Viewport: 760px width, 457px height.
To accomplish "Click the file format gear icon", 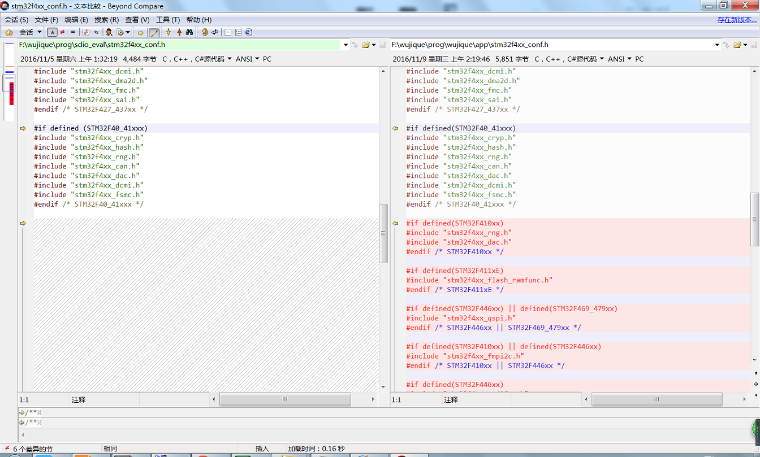I will (120, 32).
